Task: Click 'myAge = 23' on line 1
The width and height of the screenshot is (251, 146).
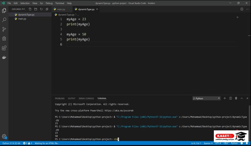Action: coord(76,19)
